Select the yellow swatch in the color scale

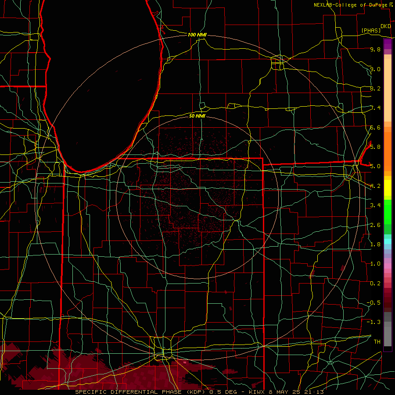point(388,188)
